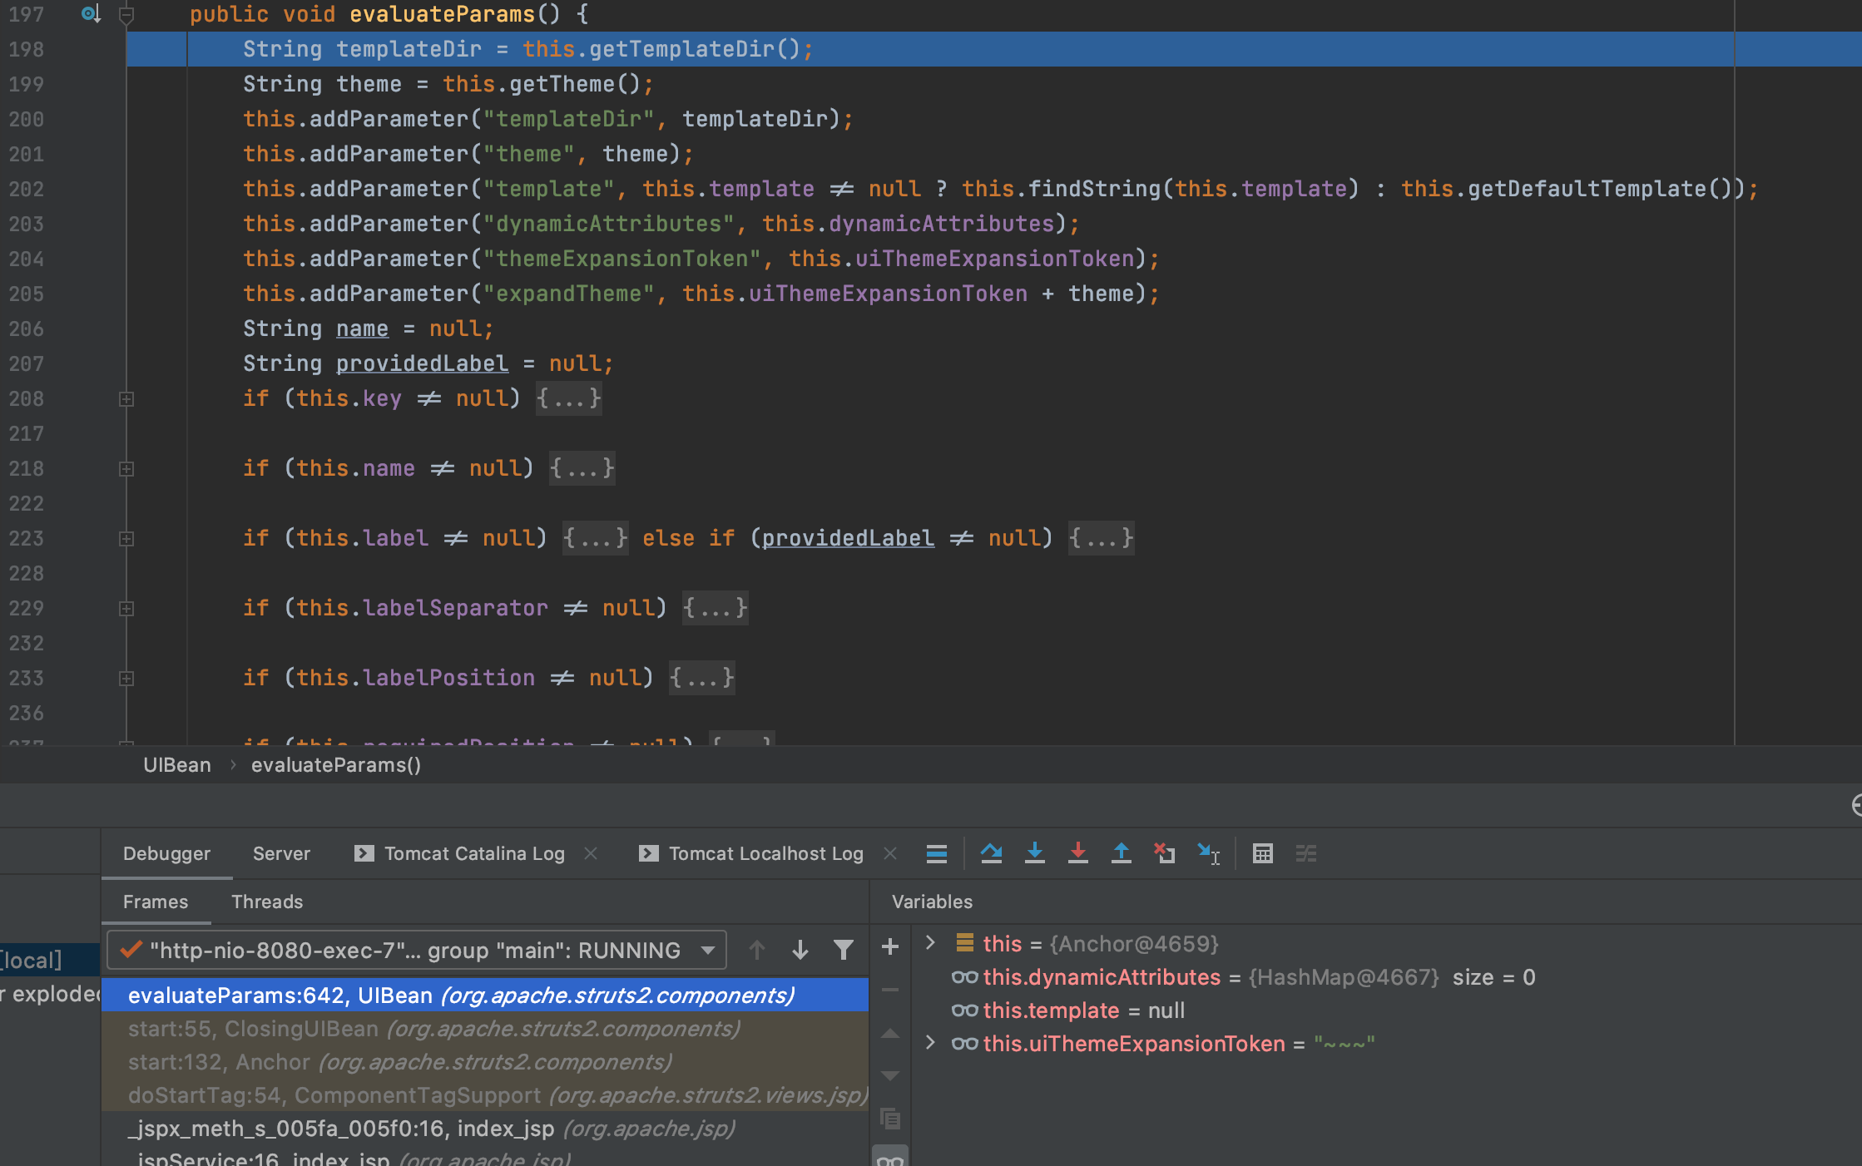Open the Tomcat Catalina Log tab

pyautogui.click(x=461, y=853)
